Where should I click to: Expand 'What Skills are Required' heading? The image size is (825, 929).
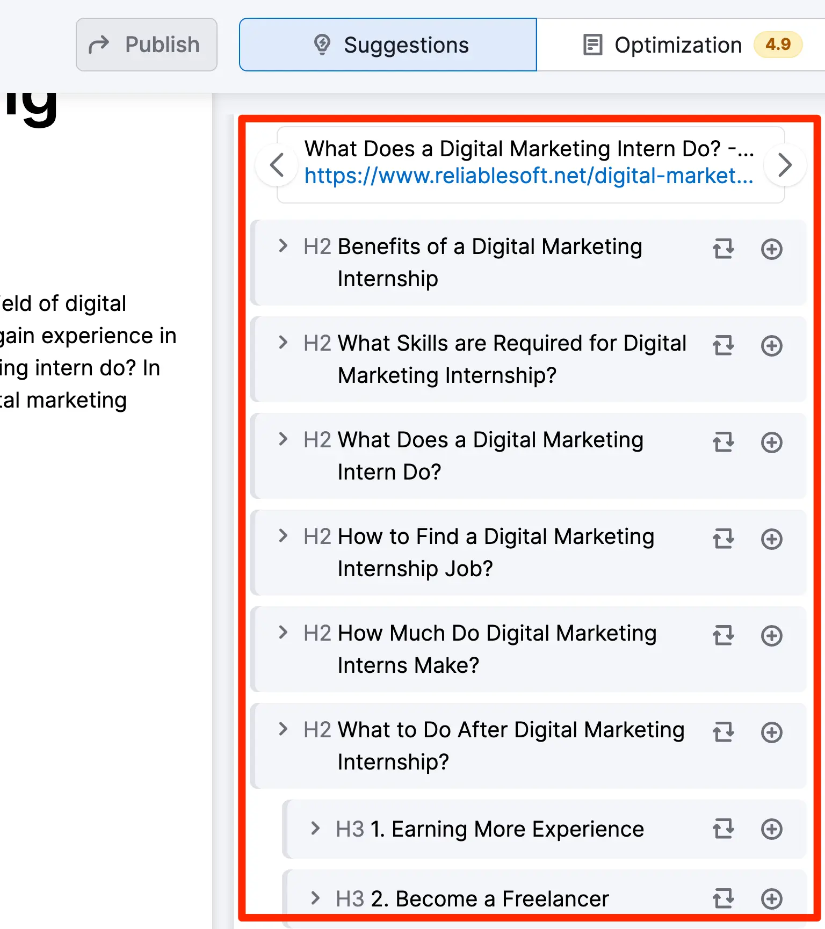pyautogui.click(x=283, y=343)
